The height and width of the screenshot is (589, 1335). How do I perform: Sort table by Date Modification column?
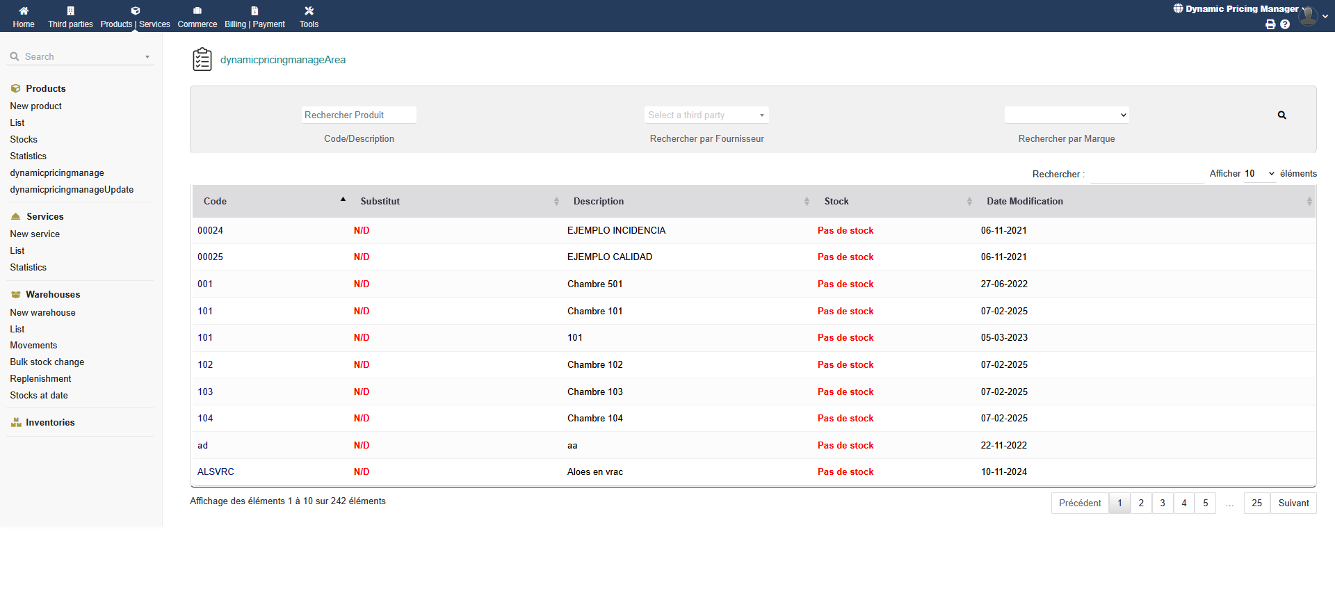coord(1147,201)
